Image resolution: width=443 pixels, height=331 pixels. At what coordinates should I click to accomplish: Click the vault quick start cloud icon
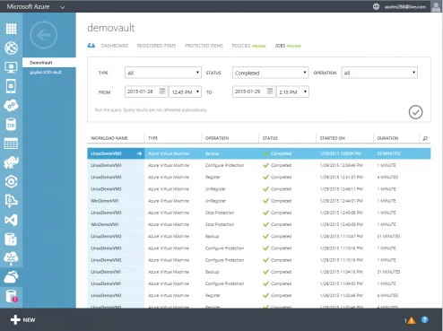click(91, 46)
